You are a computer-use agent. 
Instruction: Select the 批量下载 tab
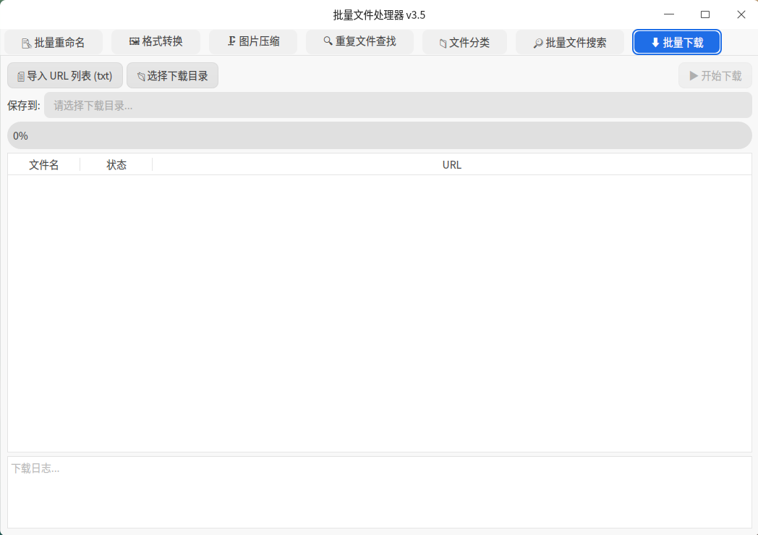[x=677, y=42]
